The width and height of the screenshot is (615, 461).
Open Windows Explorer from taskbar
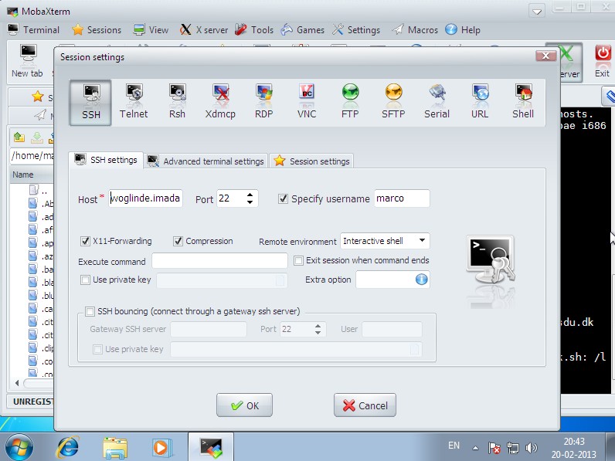(115, 448)
